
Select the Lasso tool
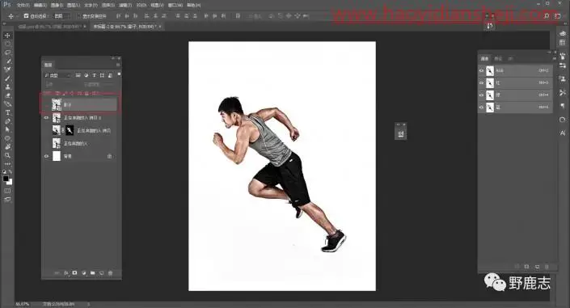point(7,53)
